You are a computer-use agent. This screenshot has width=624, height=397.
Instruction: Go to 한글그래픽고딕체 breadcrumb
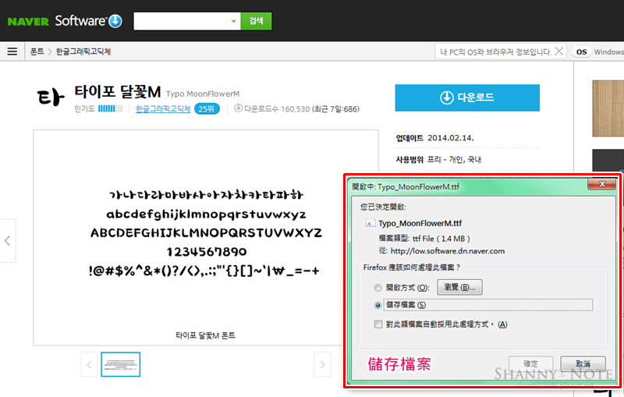[x=83, y=51]
